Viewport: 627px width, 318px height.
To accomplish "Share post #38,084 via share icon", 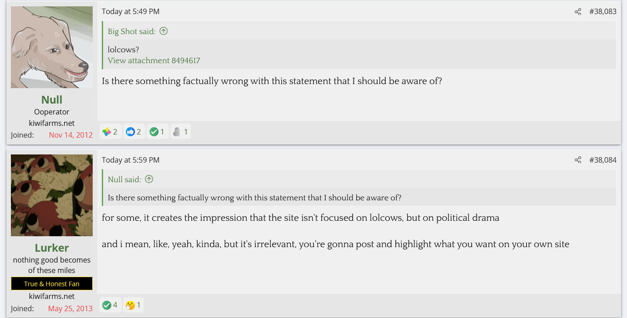I will click(x=578, y=160).
